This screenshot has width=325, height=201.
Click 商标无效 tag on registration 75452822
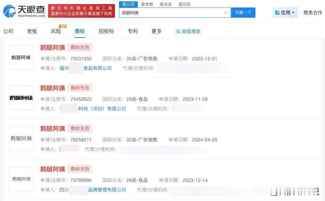point(80,88)
